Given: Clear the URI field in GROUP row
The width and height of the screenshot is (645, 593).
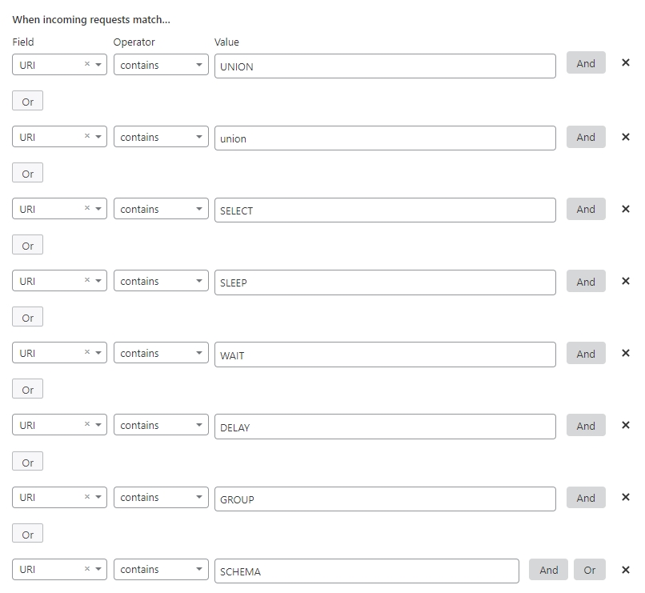Looking at the screenshot, I should click(x=87, y=496).
